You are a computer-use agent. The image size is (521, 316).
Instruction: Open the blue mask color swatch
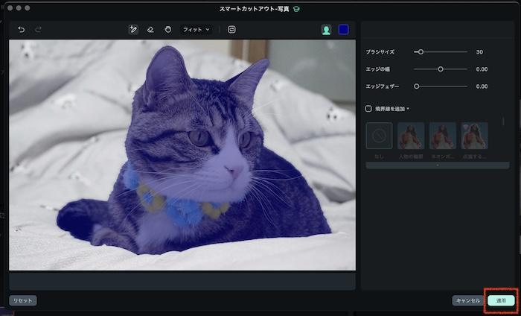coord(343,30)
